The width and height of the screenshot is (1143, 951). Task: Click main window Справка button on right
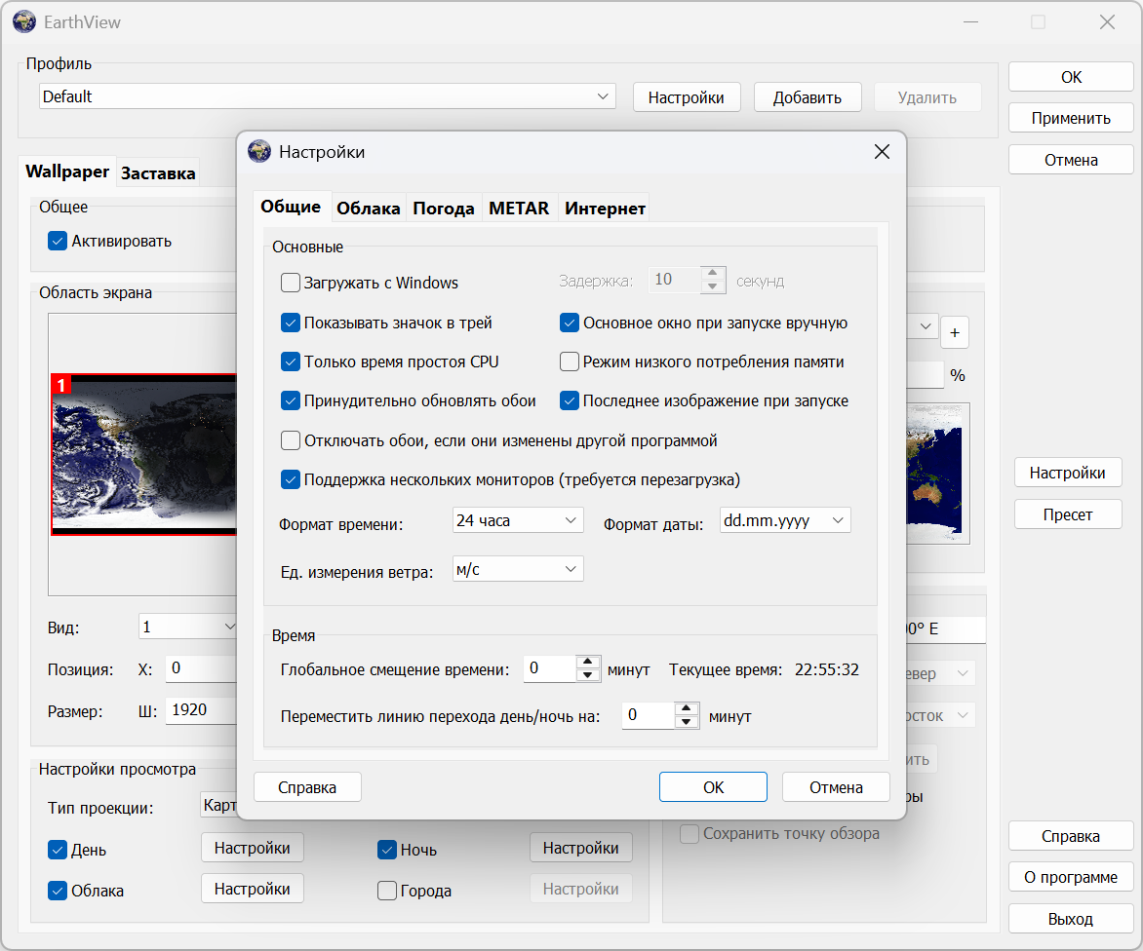[x=1071, y=836]
